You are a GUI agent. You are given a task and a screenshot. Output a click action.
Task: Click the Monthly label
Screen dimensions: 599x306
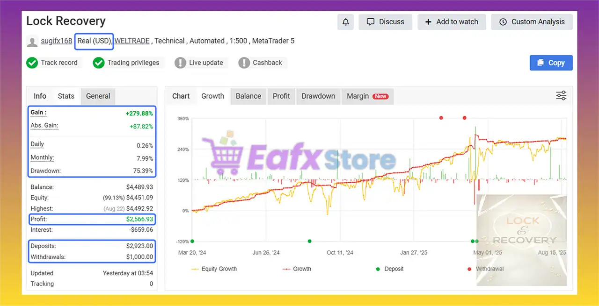tap(42, 158)
